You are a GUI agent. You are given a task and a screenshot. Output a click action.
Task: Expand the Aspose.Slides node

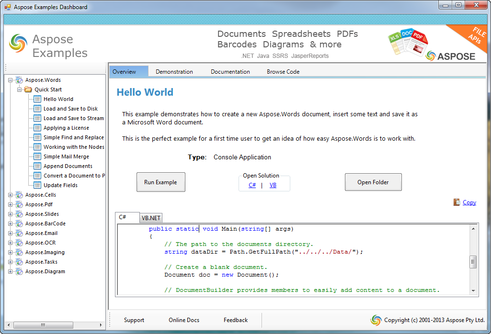click(11, 214)
